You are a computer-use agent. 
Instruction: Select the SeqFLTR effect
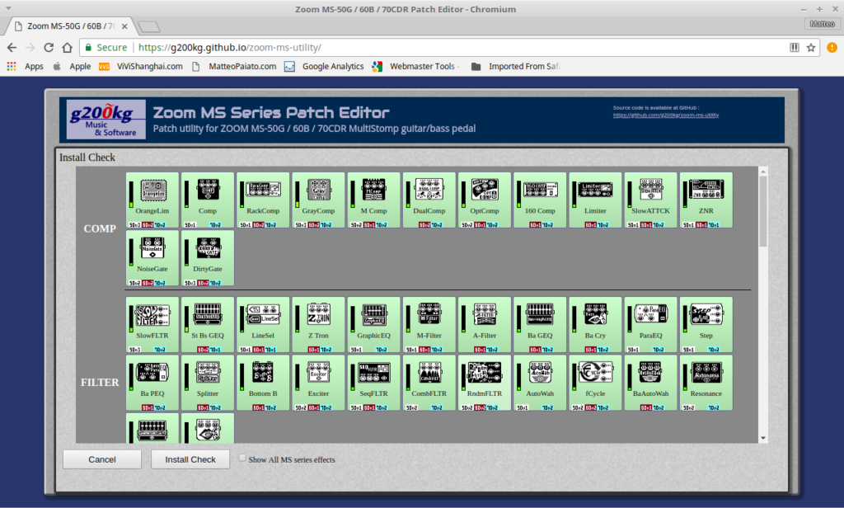(374, 383)
